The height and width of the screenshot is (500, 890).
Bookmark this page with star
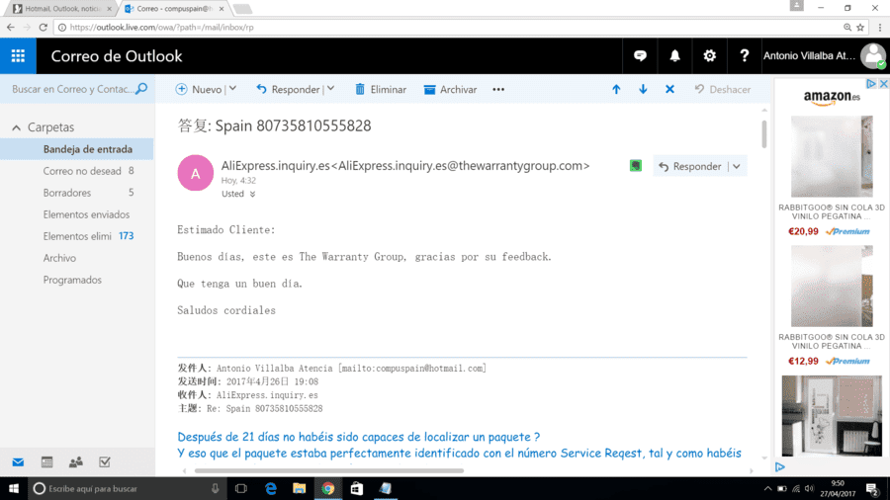coord(860,27)
